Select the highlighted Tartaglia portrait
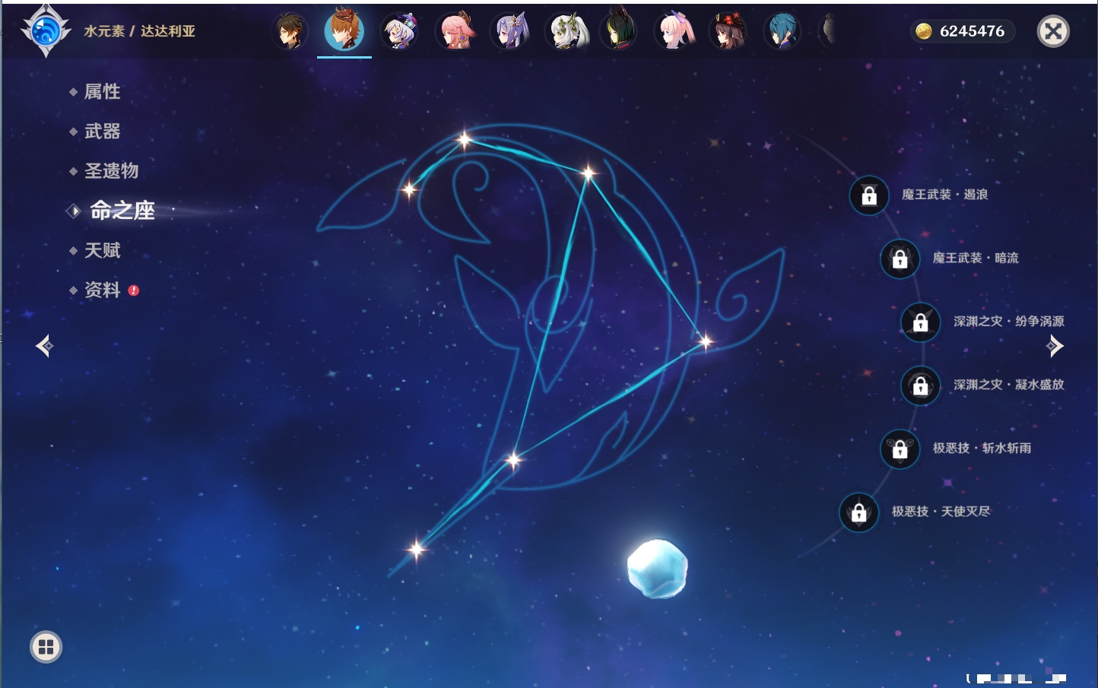The width and height of the screenshot is (1098, 688). [344, 30]
